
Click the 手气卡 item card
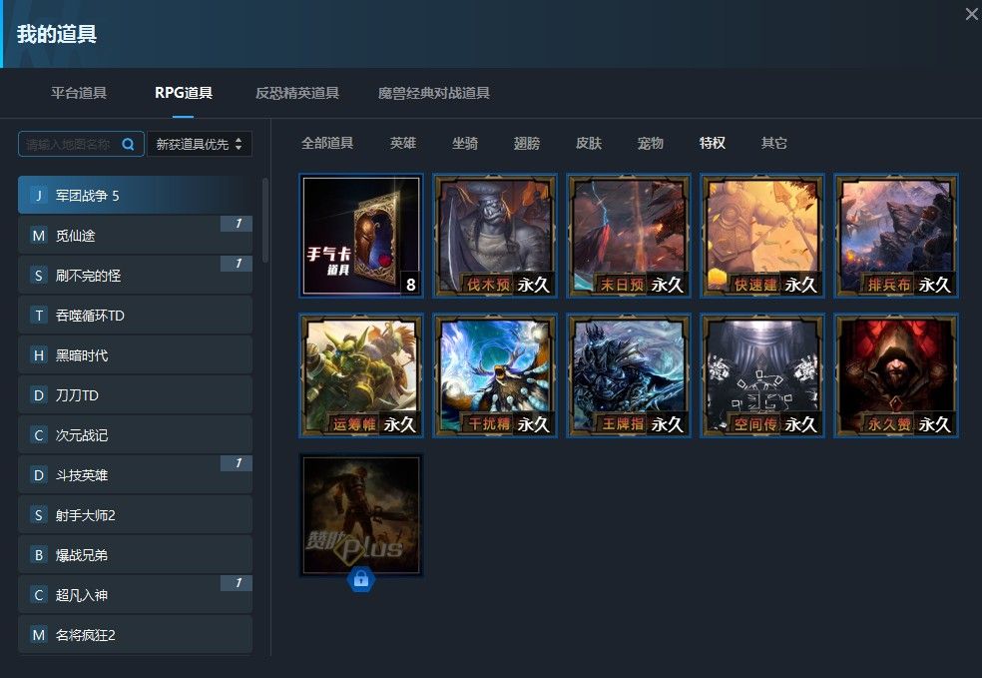(x=361, y=236)
